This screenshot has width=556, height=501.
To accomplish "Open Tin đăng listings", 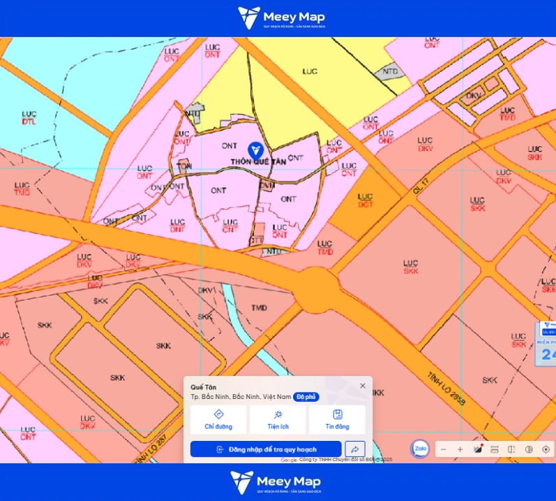I will pos(337,420).
